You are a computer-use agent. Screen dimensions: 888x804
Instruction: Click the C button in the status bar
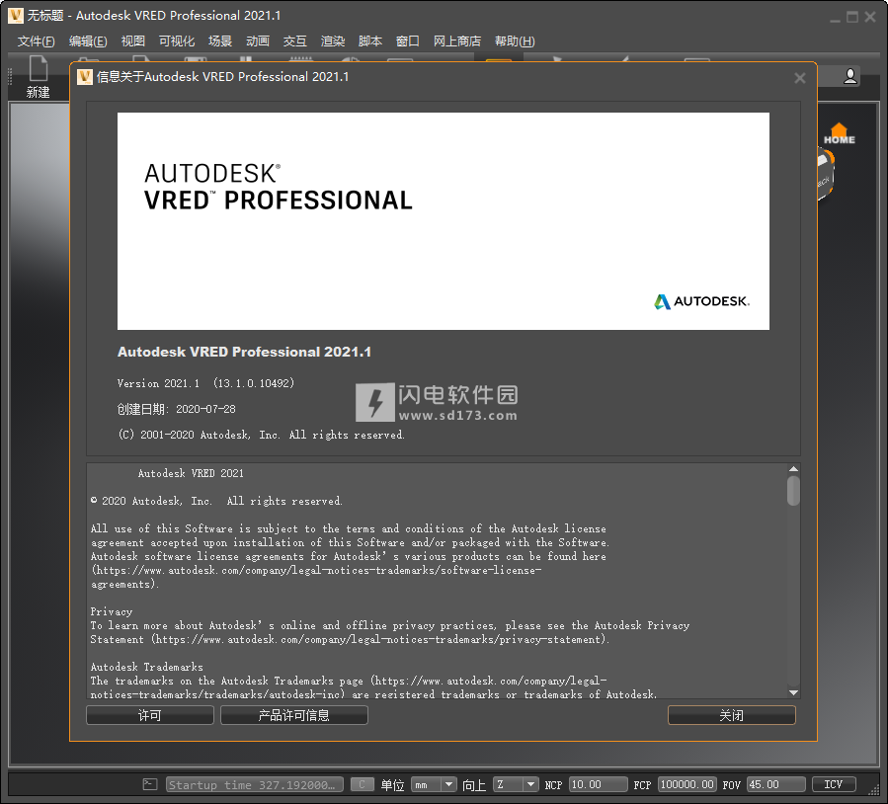click(362, 784)
